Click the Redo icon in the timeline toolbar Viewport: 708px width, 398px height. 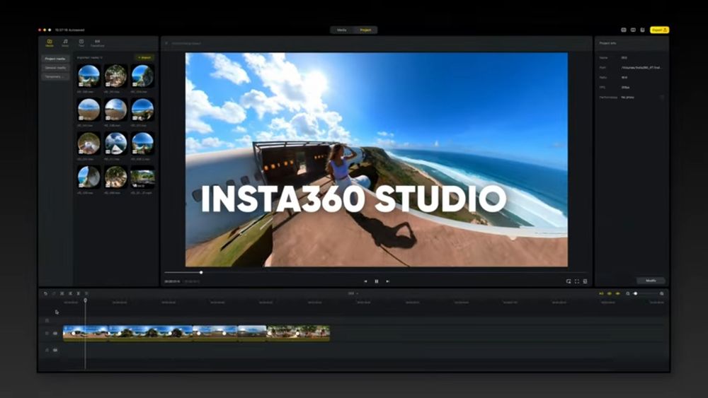54,293
